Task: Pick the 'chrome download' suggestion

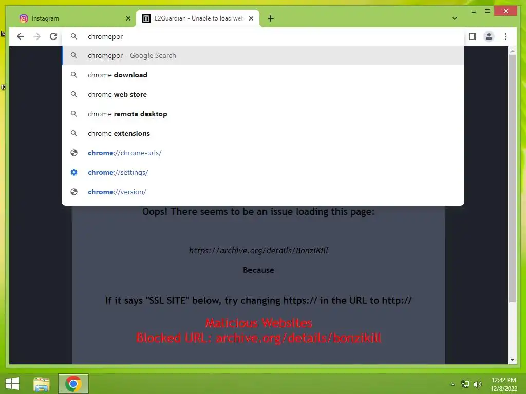Action: [x=263, y=75]
